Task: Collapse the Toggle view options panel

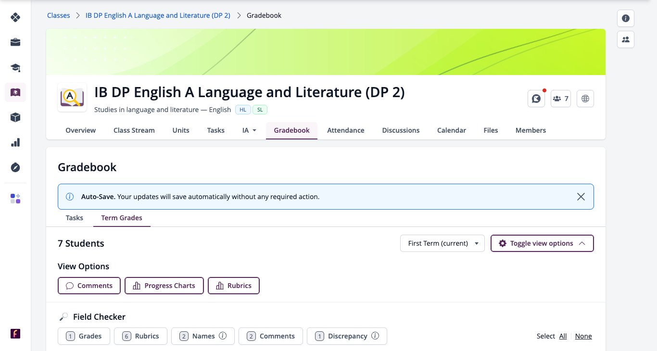Action: click(542, 243)
